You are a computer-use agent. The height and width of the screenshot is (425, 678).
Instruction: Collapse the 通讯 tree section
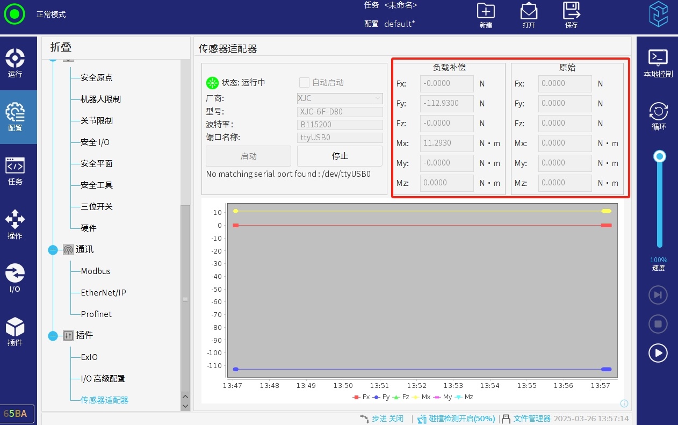point(53,250)
